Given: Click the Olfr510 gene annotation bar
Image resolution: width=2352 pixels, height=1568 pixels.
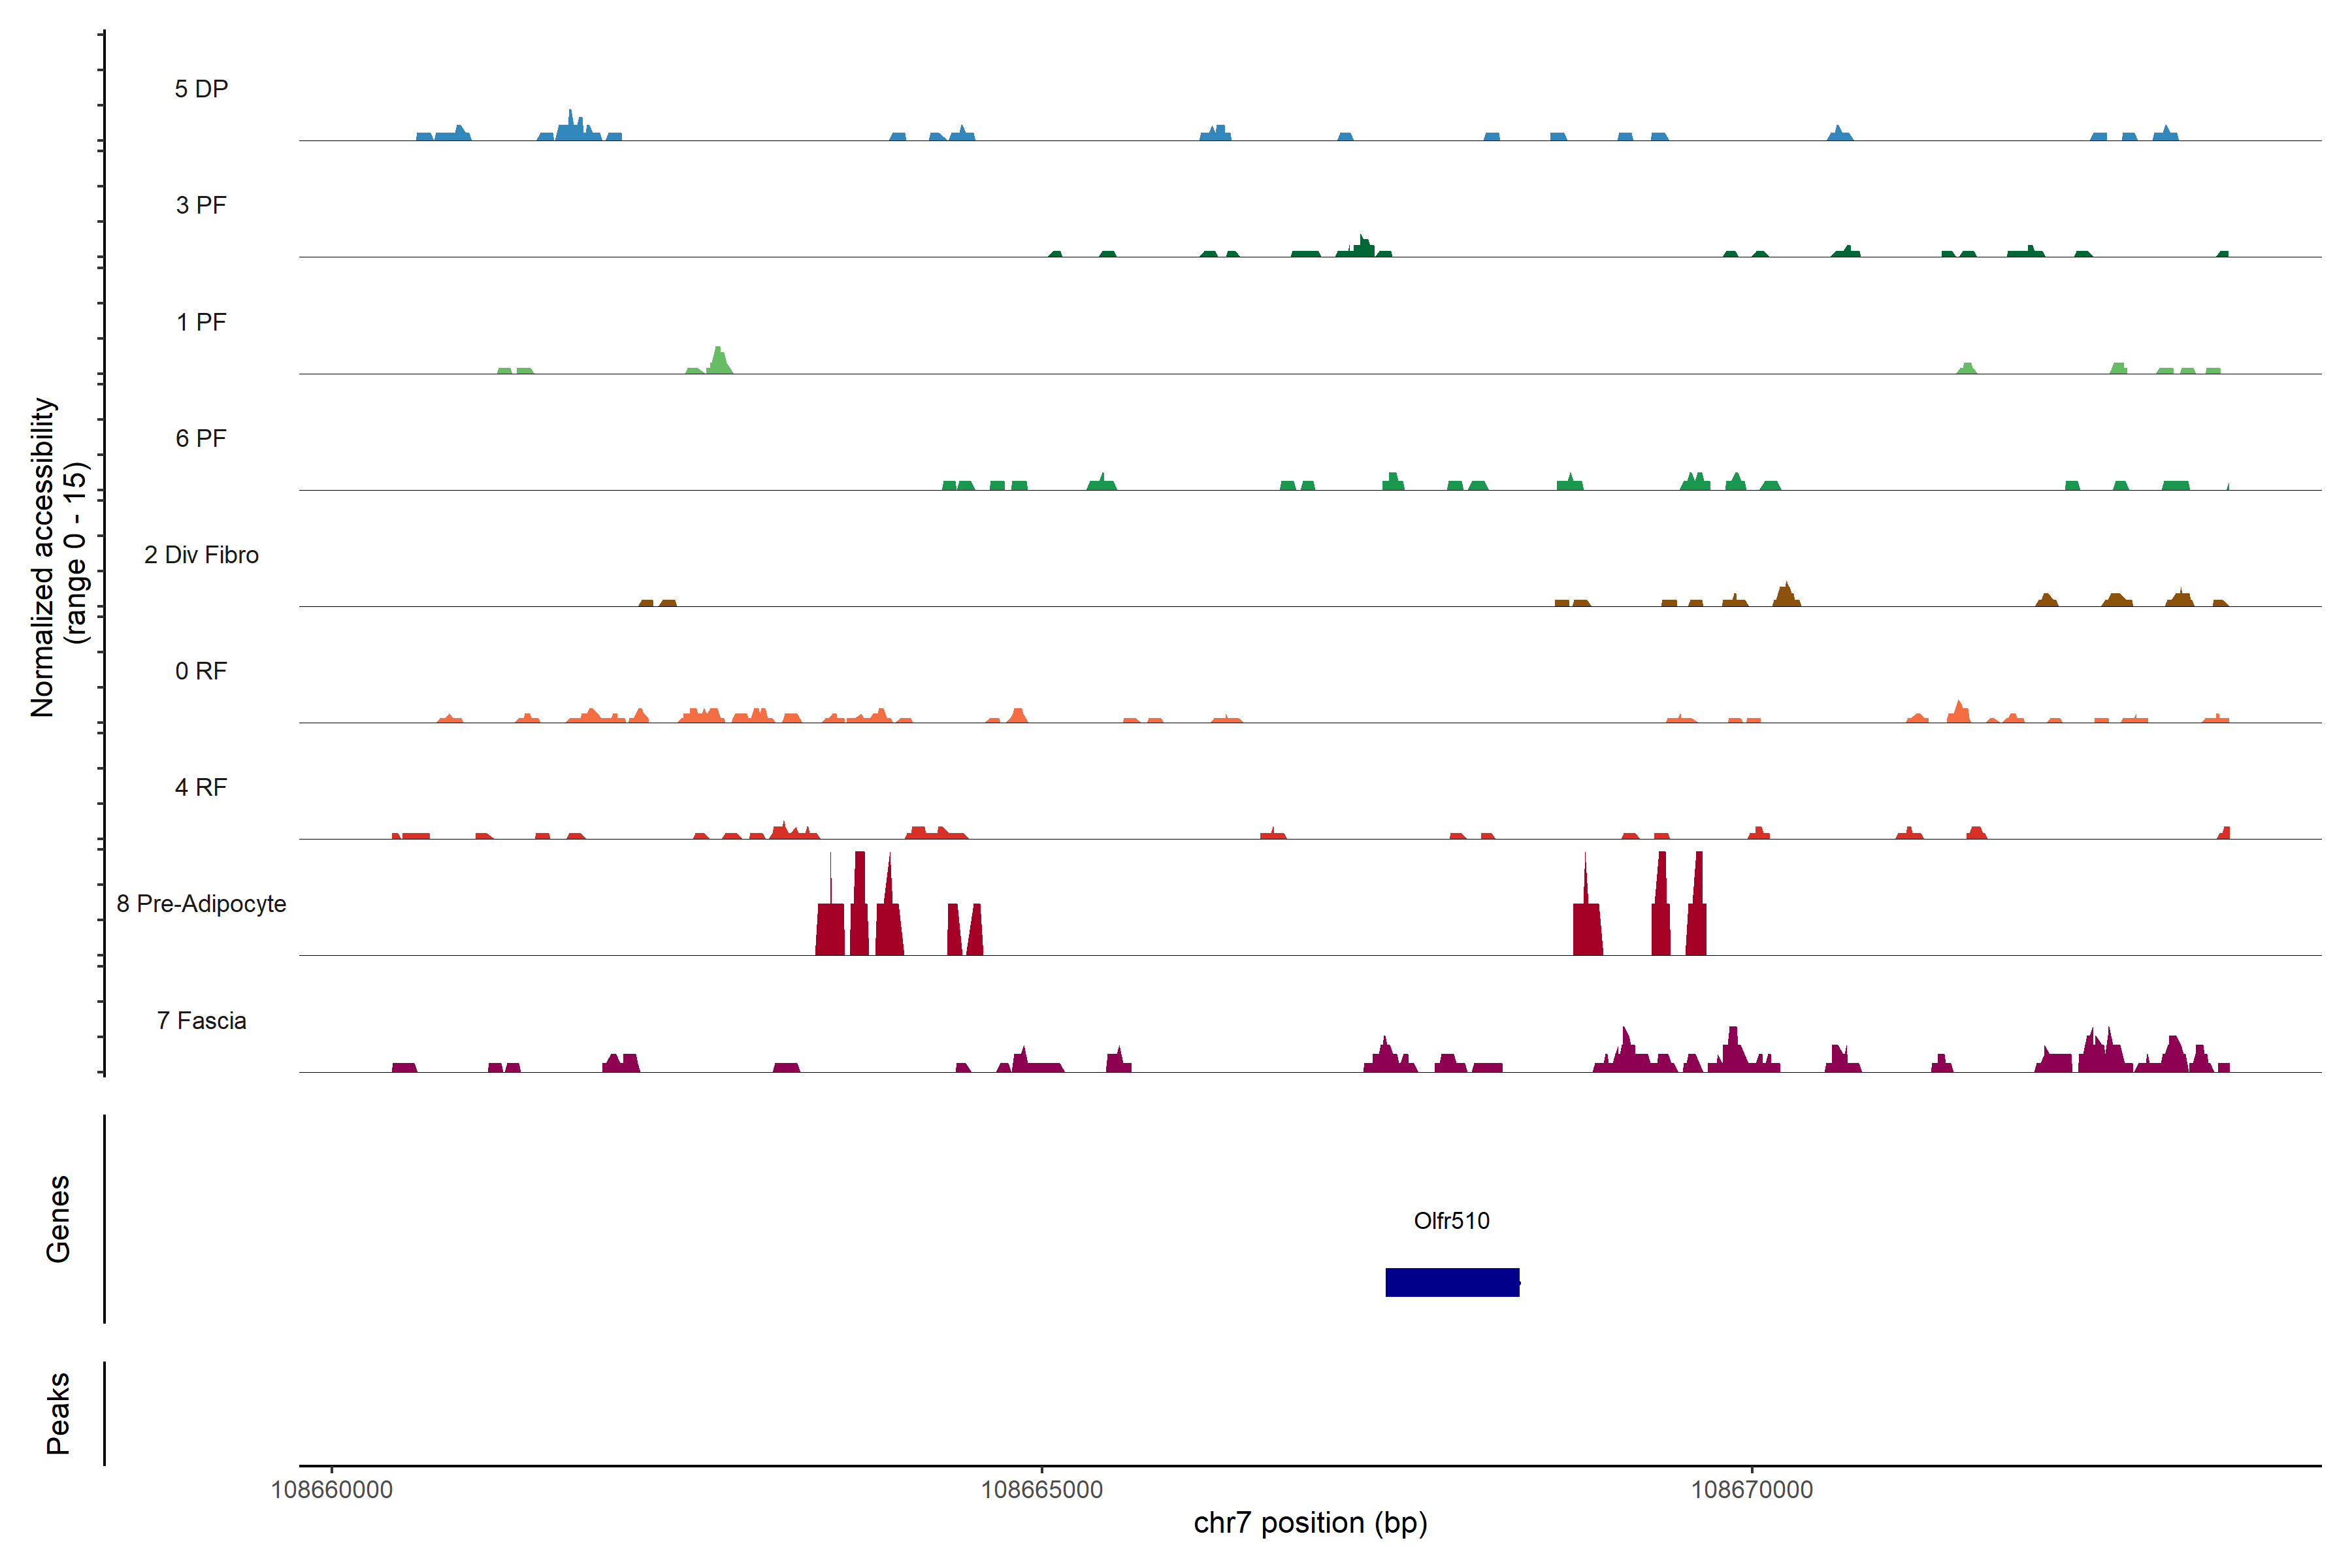Looking at the screenshot, I should click(1452, 1282).
